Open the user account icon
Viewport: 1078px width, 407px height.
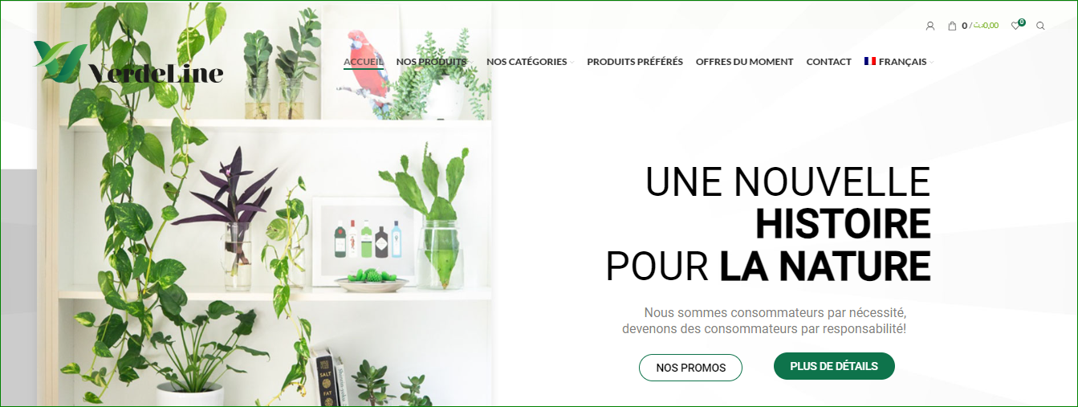coord(930,26)
